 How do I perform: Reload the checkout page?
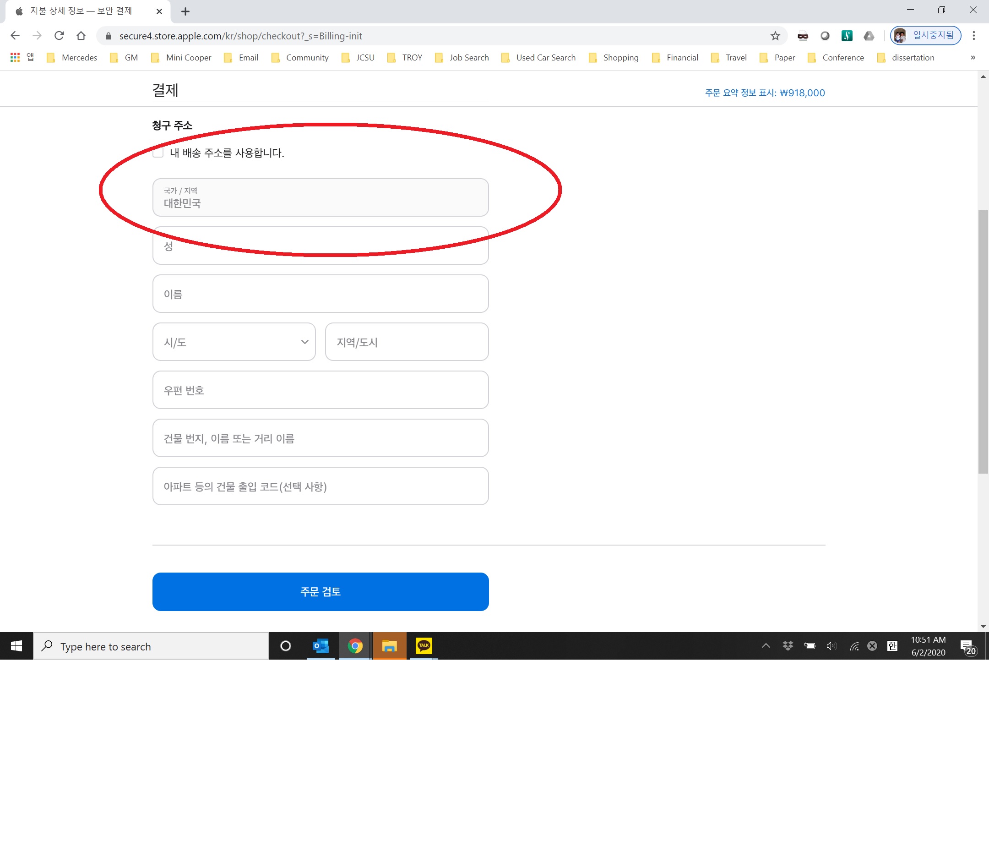tap(59, 36)
